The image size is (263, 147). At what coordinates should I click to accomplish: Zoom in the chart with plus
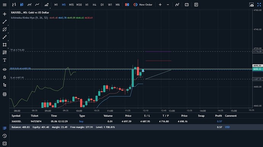[160, 5]
